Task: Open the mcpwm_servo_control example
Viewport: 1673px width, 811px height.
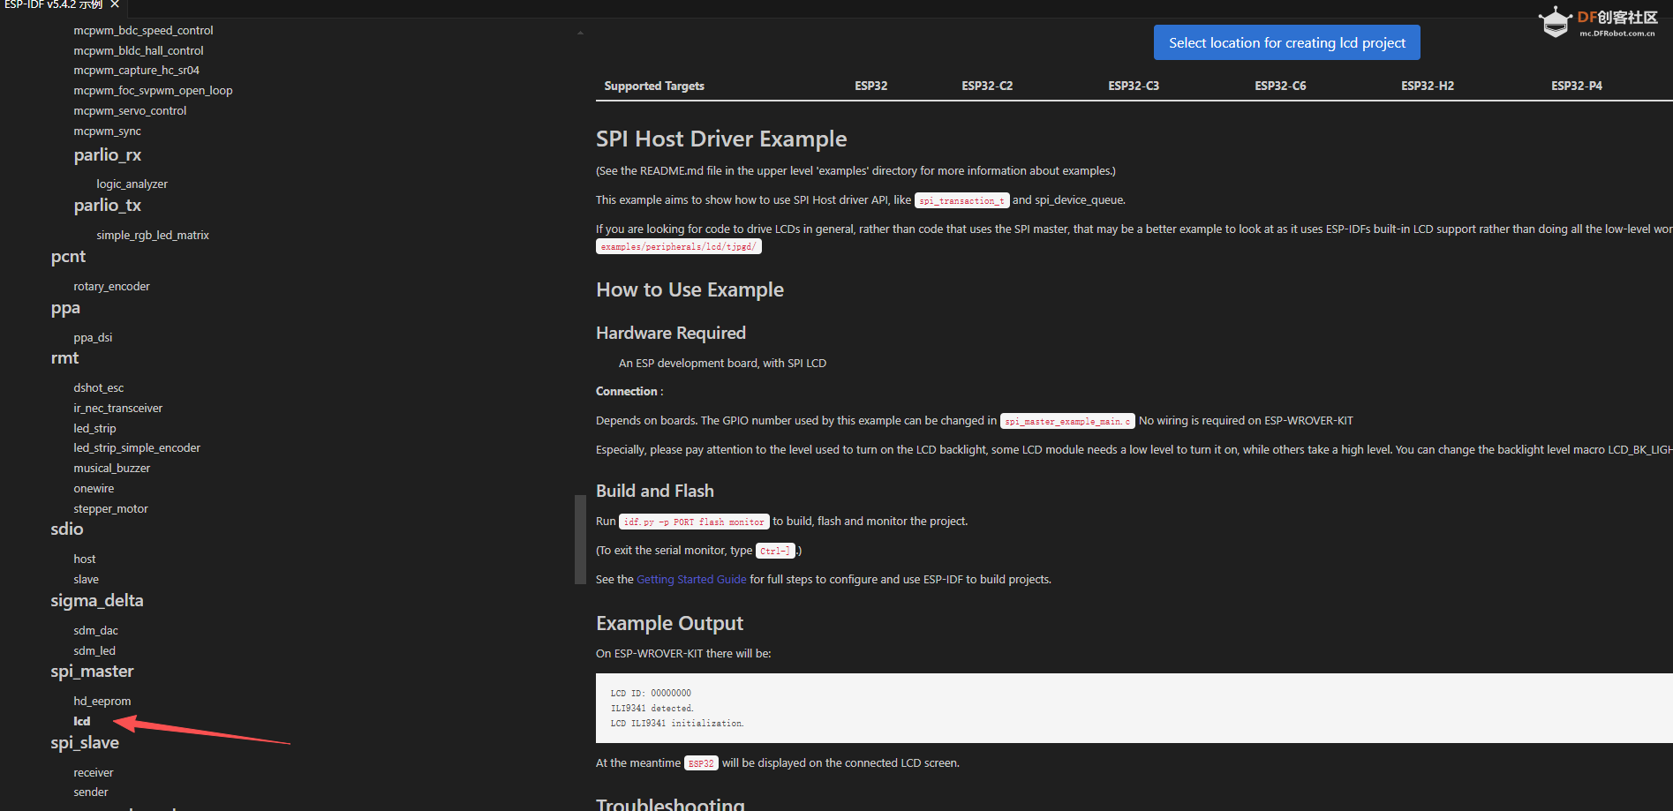Action: pyautogui.click(x=130, y=111)
